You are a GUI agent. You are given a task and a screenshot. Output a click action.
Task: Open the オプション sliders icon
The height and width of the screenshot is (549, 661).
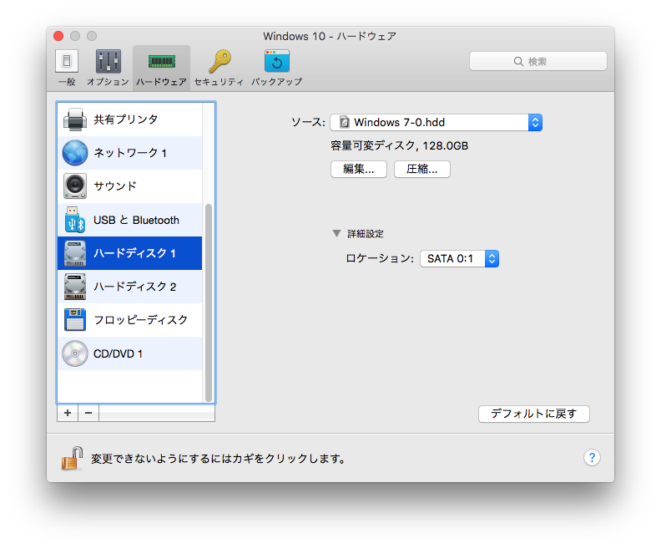coord(108,61)
